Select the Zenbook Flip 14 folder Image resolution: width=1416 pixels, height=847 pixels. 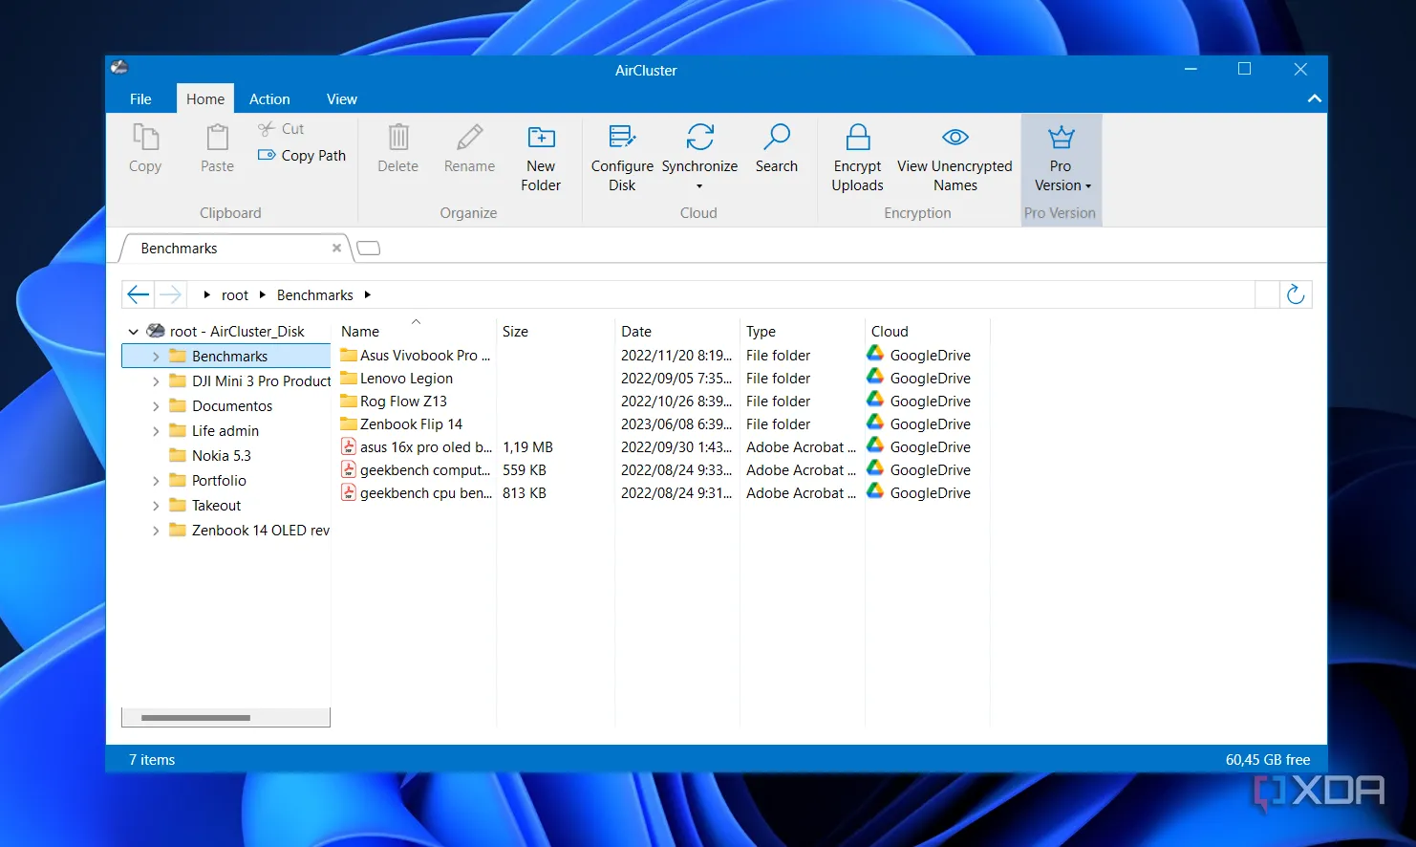(401, 424)
